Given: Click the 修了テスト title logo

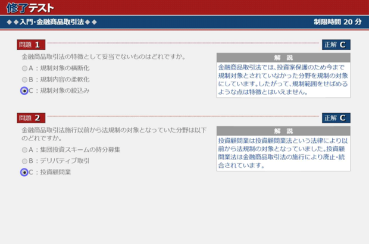Looking at the screenshot, I should pos(30,8).
